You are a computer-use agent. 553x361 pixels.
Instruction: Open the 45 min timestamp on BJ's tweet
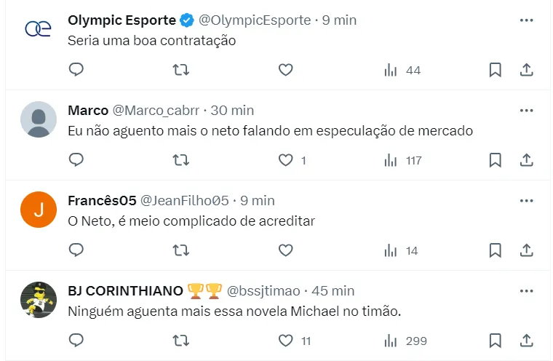click(333, 291)
